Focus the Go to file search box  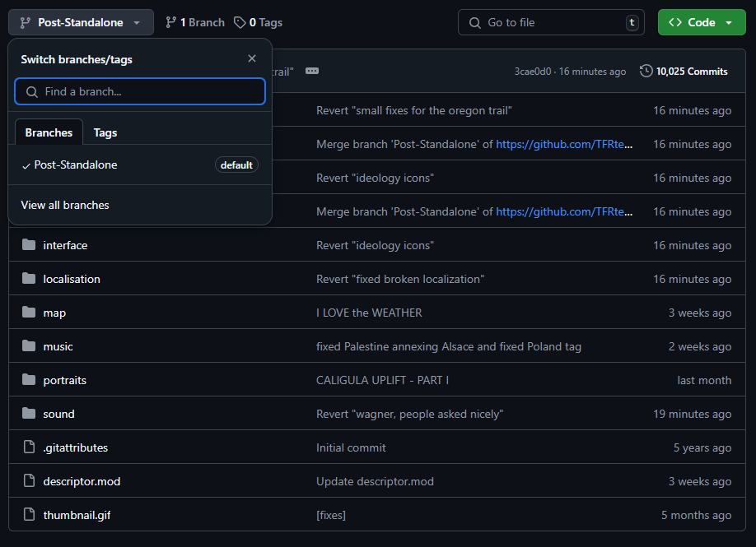[551, 22]
